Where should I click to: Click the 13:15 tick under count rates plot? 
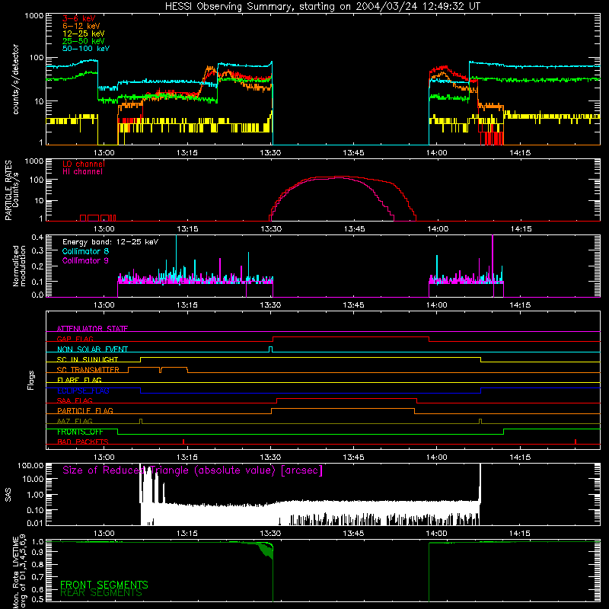pos(187,153)
